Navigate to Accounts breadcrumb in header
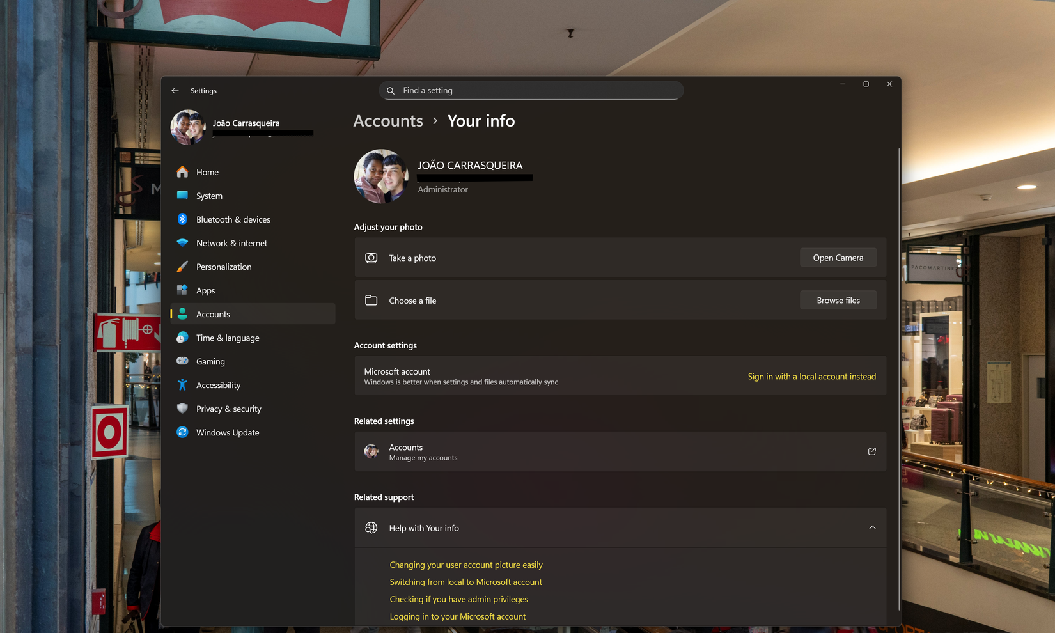 point(388,121)
